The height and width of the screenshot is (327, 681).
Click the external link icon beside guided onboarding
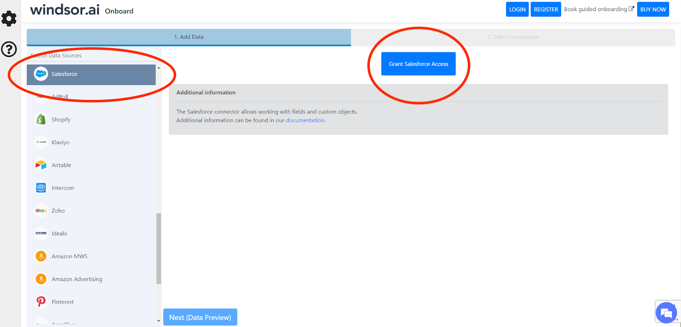[x=632, y=9]
